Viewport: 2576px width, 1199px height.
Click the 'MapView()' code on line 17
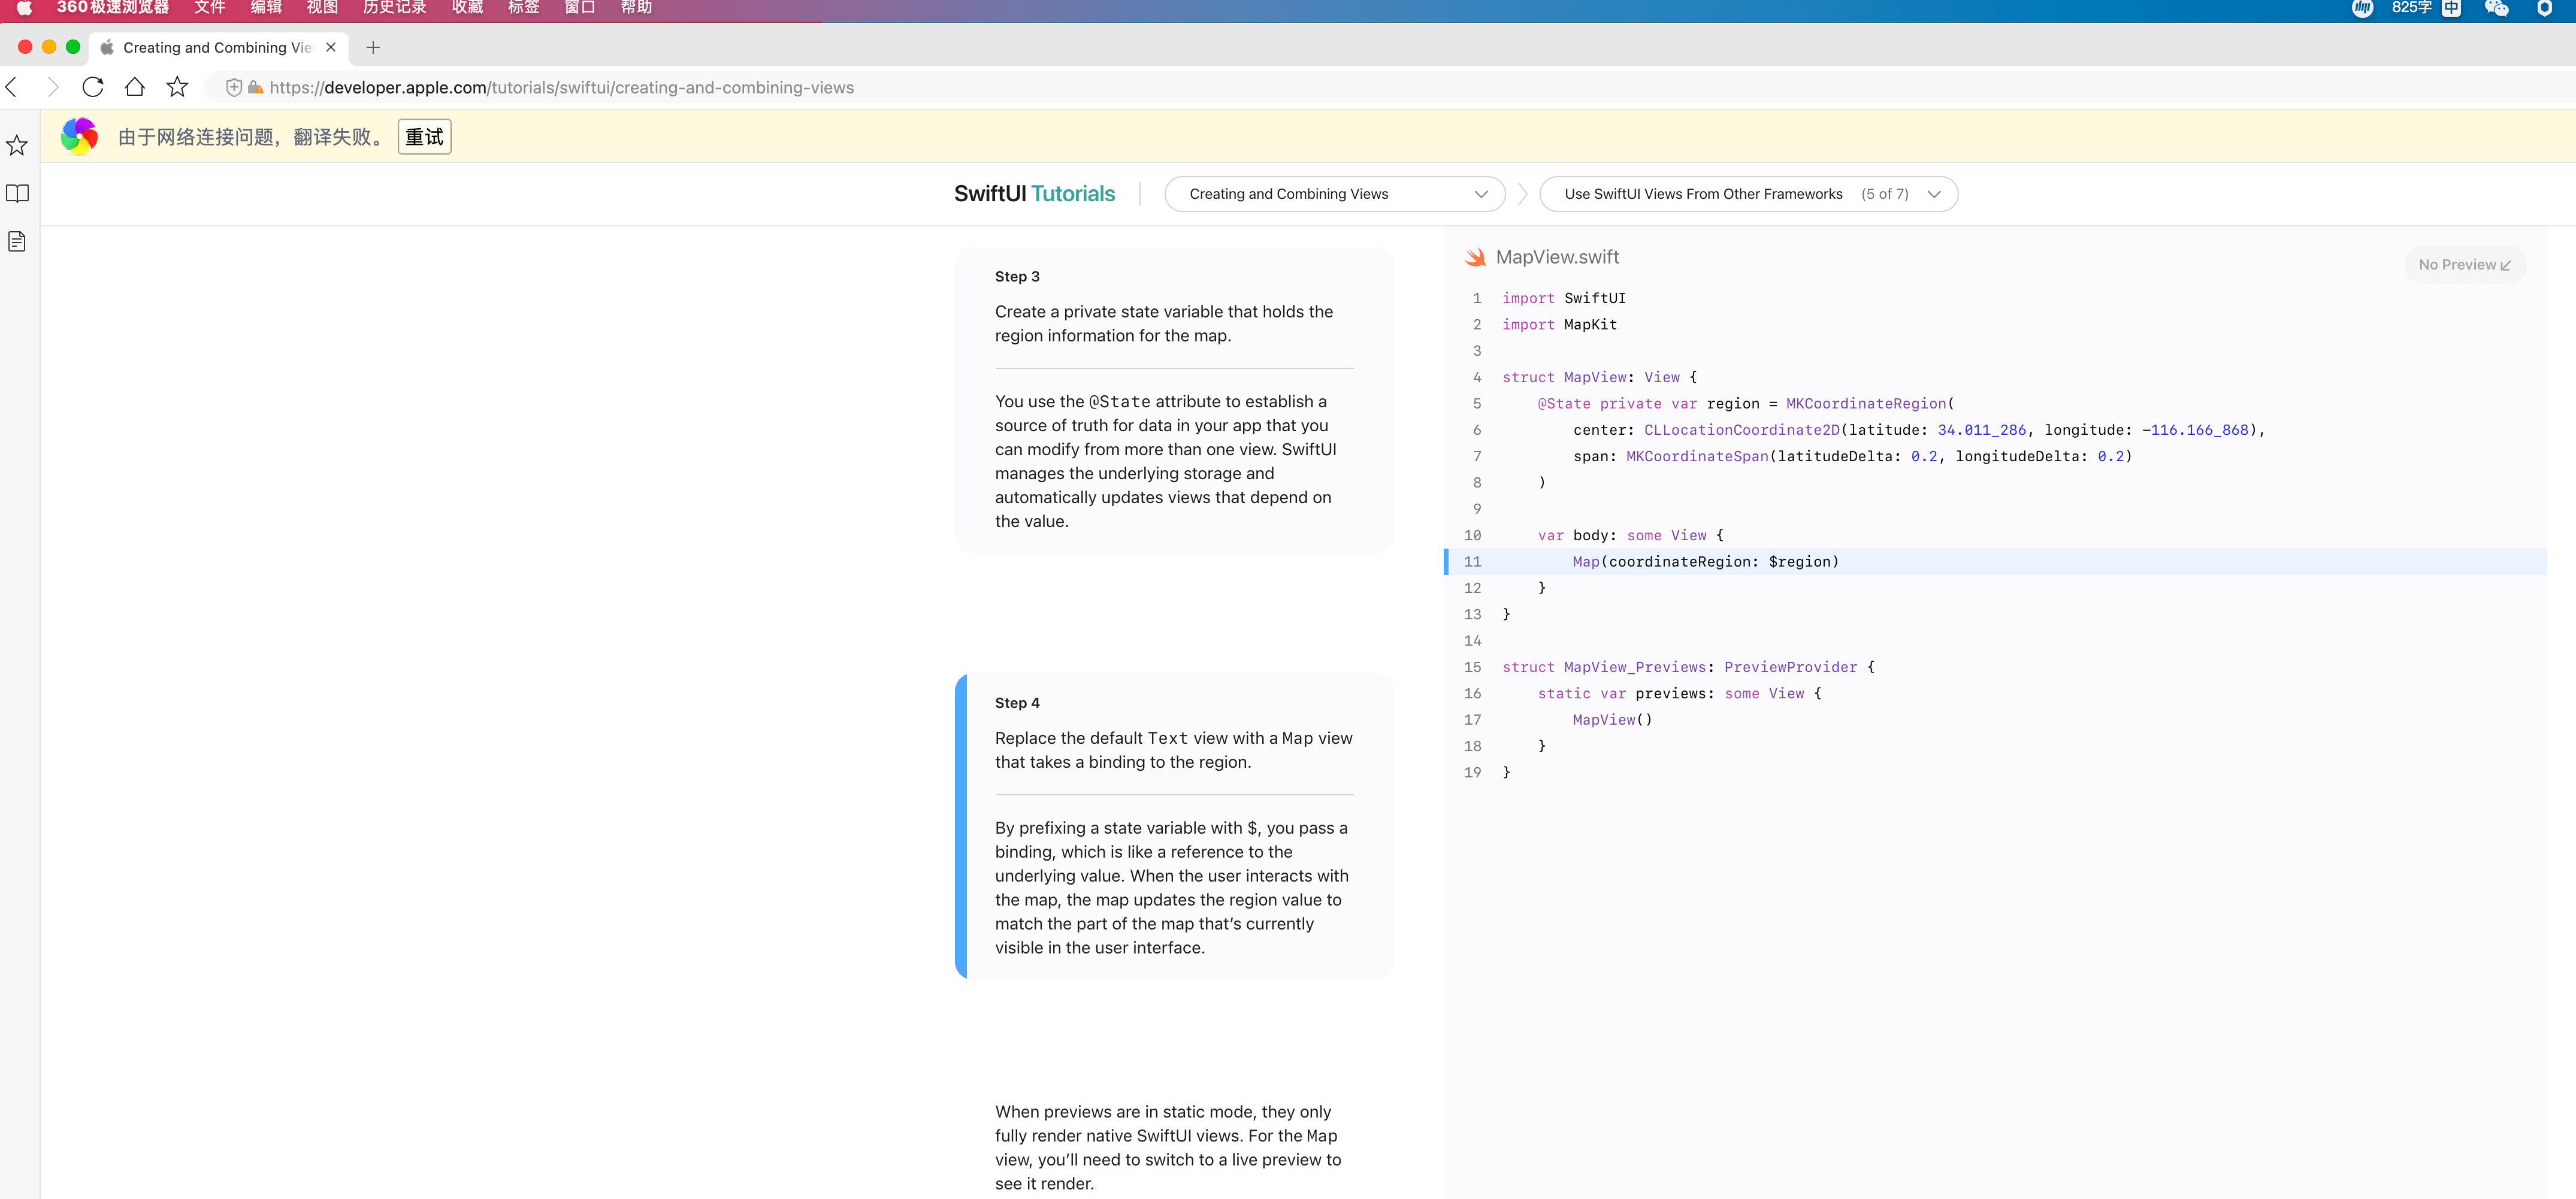pos(1612,720)
